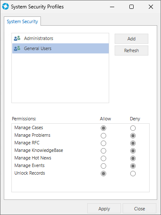Refresh the profiles list

click(x=131, y=50)
